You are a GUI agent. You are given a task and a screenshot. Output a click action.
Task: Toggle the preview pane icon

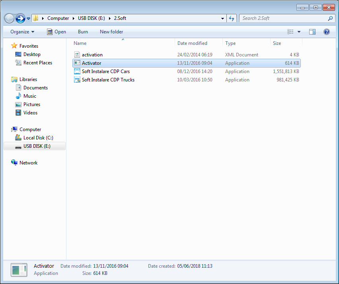312,32
